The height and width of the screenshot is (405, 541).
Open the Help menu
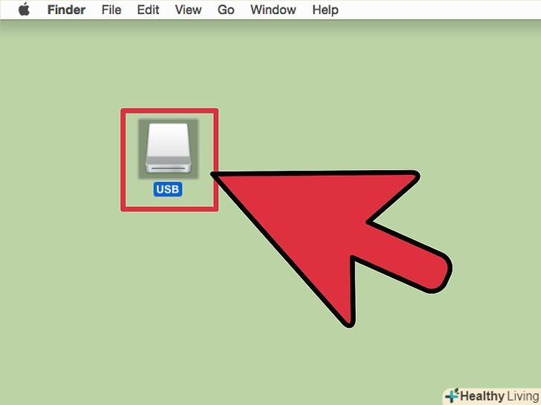tap(325, 10)
